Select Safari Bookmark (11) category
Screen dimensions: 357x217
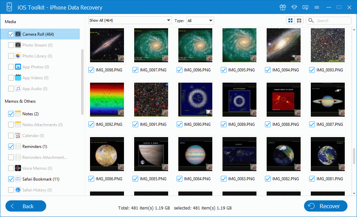[x=41, y=179]
